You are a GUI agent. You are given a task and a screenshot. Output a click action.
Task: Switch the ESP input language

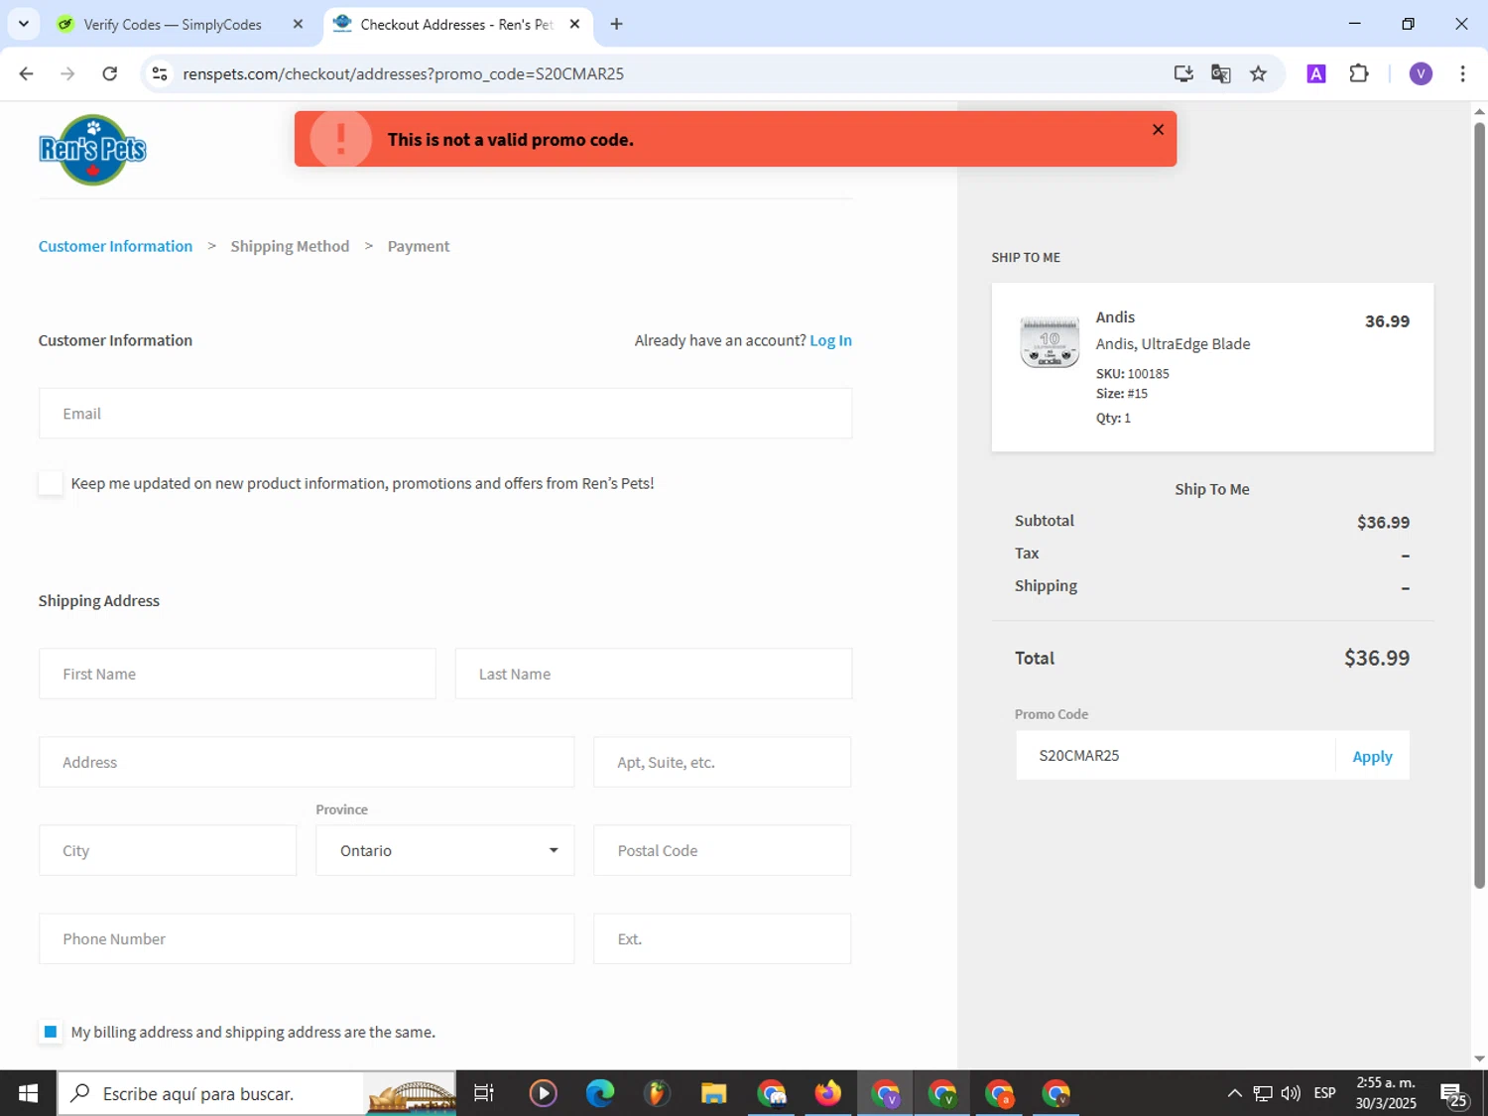click(1324, 1093)
